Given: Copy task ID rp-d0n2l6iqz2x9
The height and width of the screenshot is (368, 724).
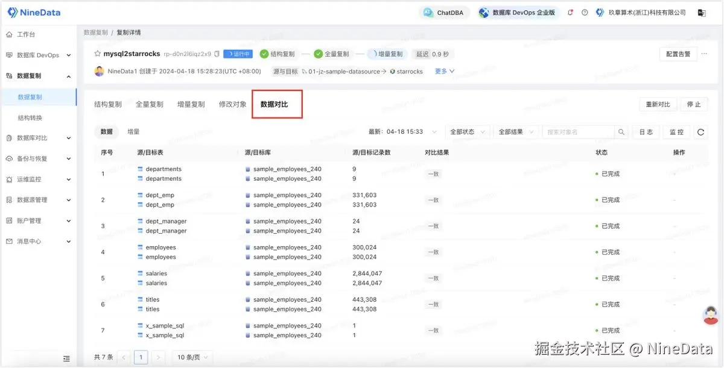Looking at the screenshot, I should click(x=217, y=54).
